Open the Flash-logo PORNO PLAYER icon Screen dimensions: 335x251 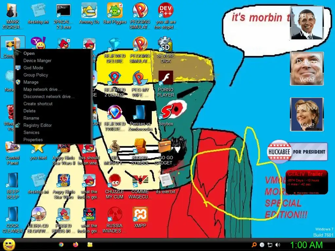[166, 84]
